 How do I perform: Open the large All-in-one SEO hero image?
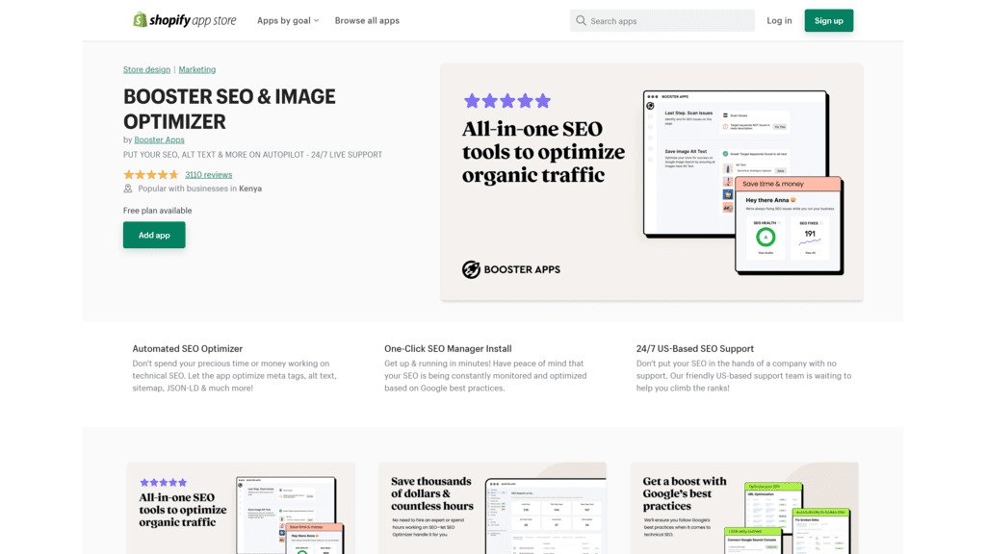point(652,182)
